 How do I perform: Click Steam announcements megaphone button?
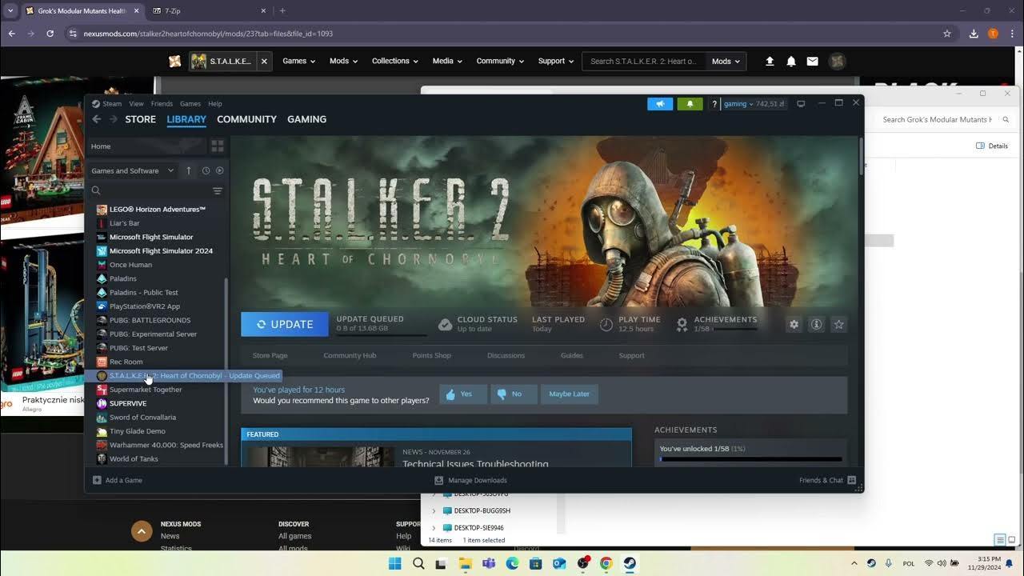click(660, 104)
